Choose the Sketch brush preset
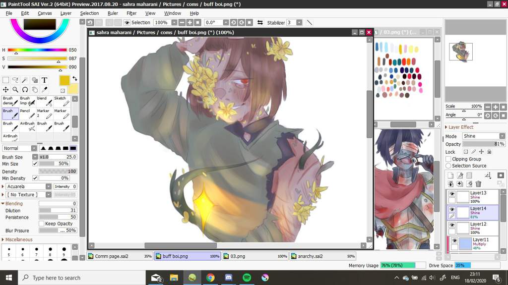Viewport: 508px width, 285px height. [x=62, y=101]
